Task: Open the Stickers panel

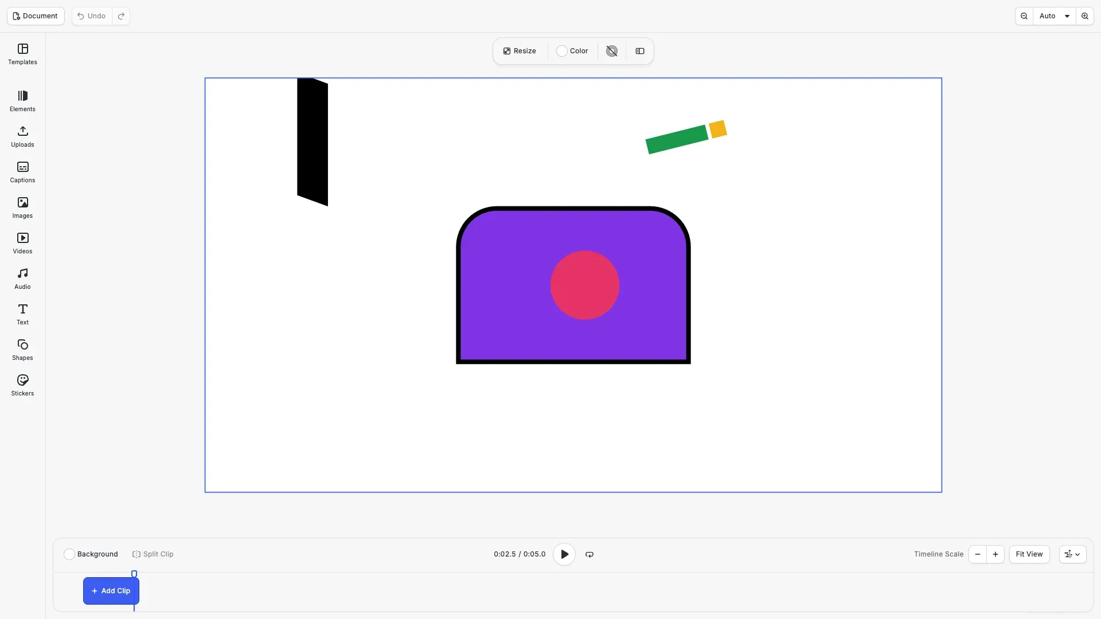Action: click(x=22, y=386)
